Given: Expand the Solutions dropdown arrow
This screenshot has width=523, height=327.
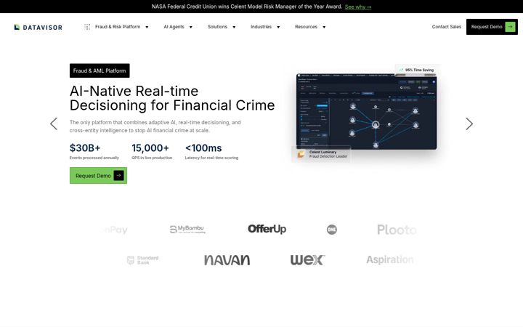Looking at the screenshot, I should coord(234,27).
